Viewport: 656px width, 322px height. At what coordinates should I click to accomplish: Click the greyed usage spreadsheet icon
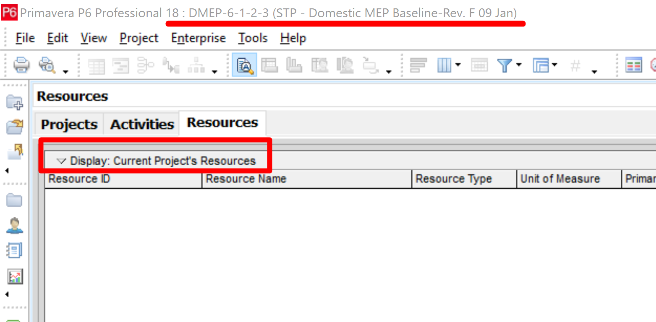click(269, 65)
